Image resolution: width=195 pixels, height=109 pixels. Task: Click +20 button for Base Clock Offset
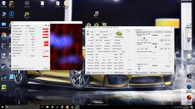pyautogui.click(x=161, y=40)
